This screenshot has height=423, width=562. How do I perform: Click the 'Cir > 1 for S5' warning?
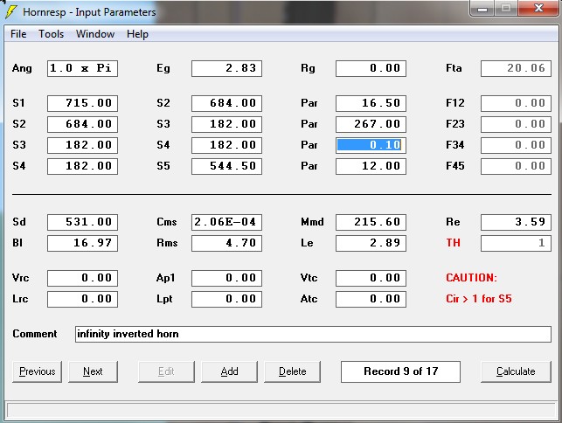coord(478,299)
